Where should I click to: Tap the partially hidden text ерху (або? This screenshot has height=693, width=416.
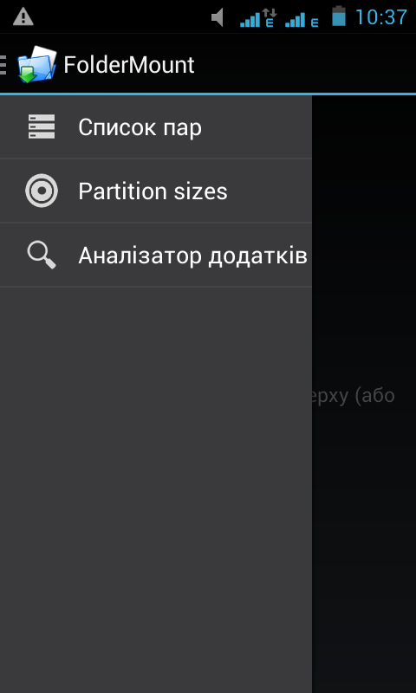354,396
